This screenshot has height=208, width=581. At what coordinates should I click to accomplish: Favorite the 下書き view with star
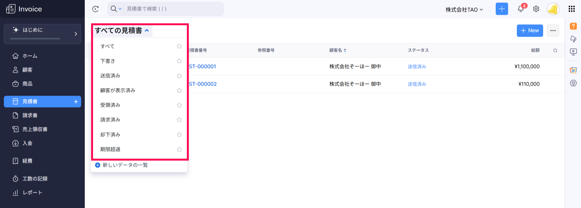coord(179,61)
